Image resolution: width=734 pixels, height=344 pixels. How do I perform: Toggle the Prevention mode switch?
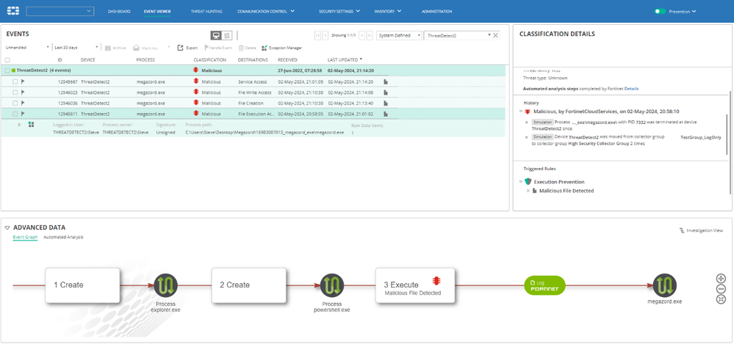coord(660,11)
